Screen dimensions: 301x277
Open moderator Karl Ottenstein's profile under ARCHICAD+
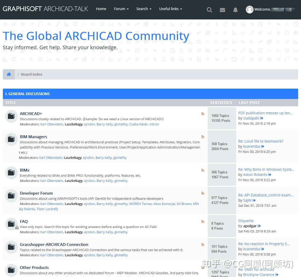pyautogui.click(x=52, y=124)
